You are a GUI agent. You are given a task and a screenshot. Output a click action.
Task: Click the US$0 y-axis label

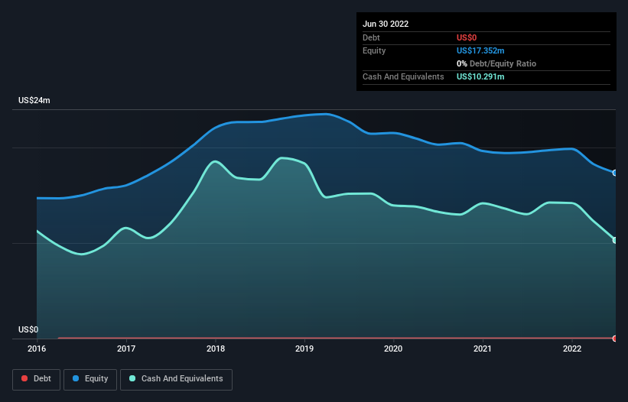(x=28, y=329)
